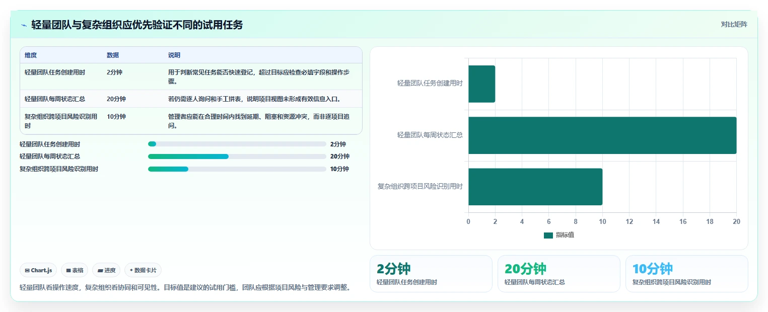
Task: Click the chart bar for 复杂组织跨项目风险识别用时
Action: pos(535,187)
